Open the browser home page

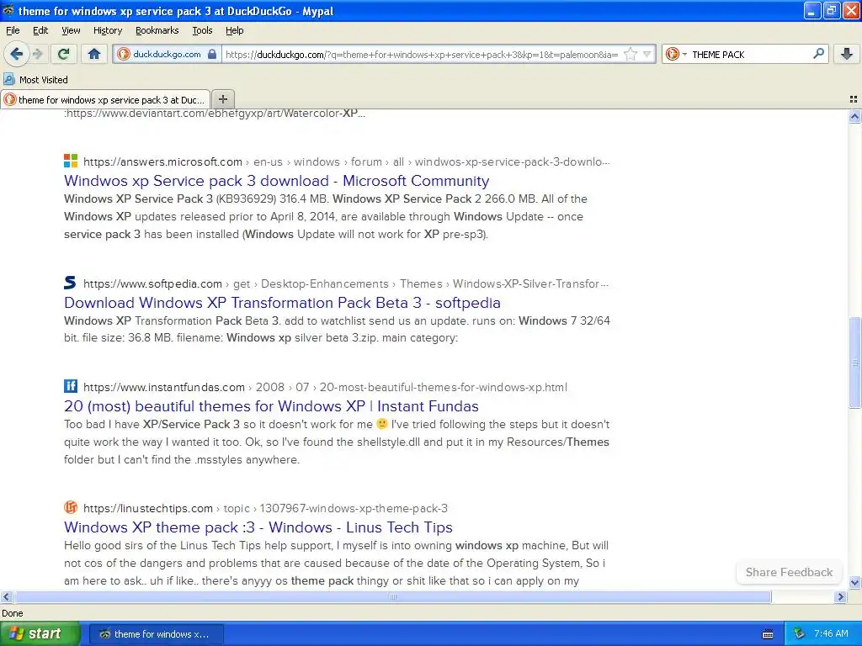point(94,54)
